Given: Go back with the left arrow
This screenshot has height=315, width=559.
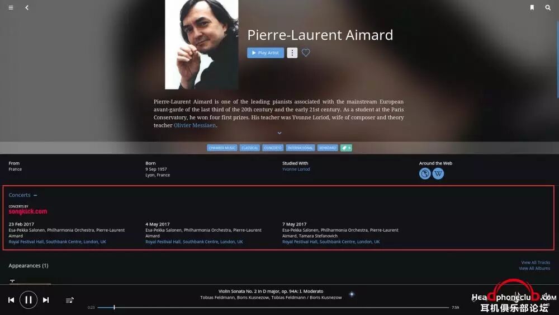Looking at the screenshot, I should tap(27, 7).
